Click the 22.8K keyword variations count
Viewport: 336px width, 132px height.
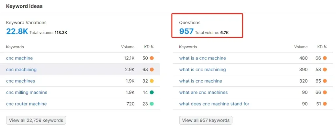click(17, 31)
